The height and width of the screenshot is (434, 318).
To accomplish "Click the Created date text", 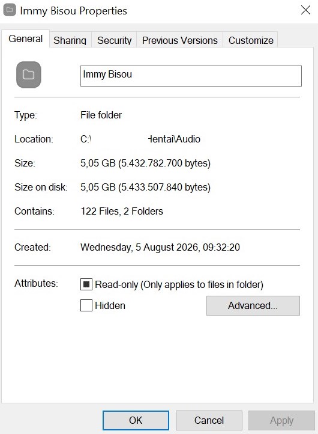I will click(x=160, y=247).
